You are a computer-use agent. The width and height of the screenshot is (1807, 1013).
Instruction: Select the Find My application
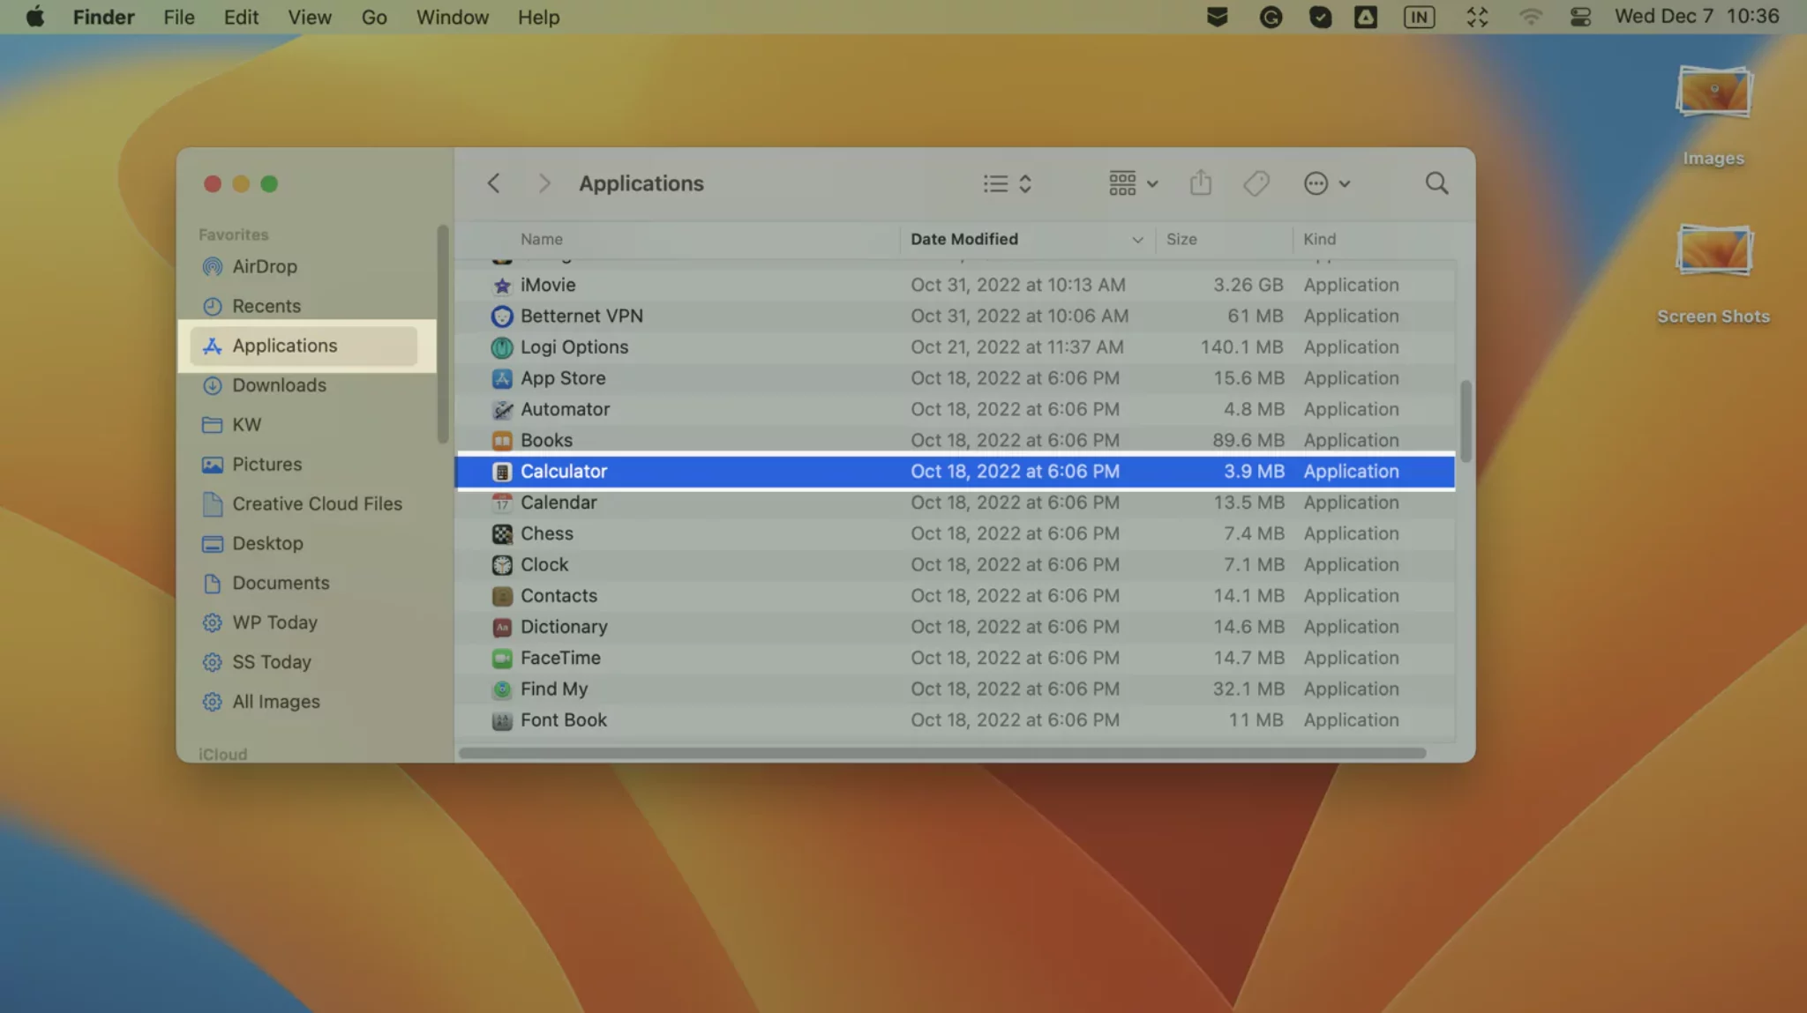click(955, 689)
